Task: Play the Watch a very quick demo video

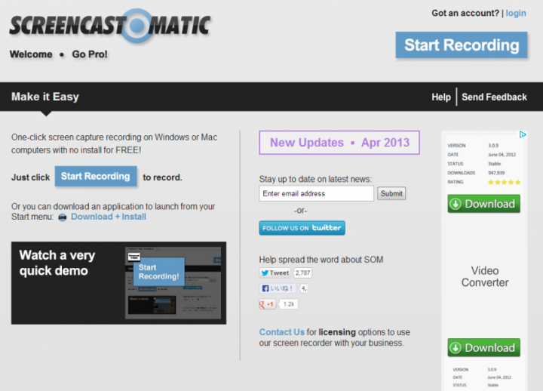Action: point(119,283)
